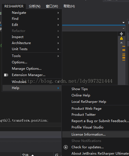Click the 文件 column header
The height and width of the screenshot is (156, 129).
25,155
